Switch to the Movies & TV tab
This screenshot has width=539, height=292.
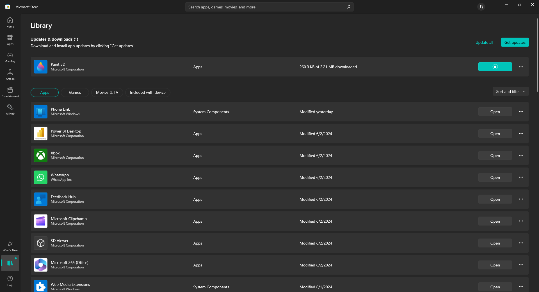click(x=107, y=93)
